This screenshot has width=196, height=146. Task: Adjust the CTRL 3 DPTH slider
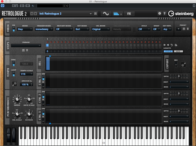(x=179, y=111)
